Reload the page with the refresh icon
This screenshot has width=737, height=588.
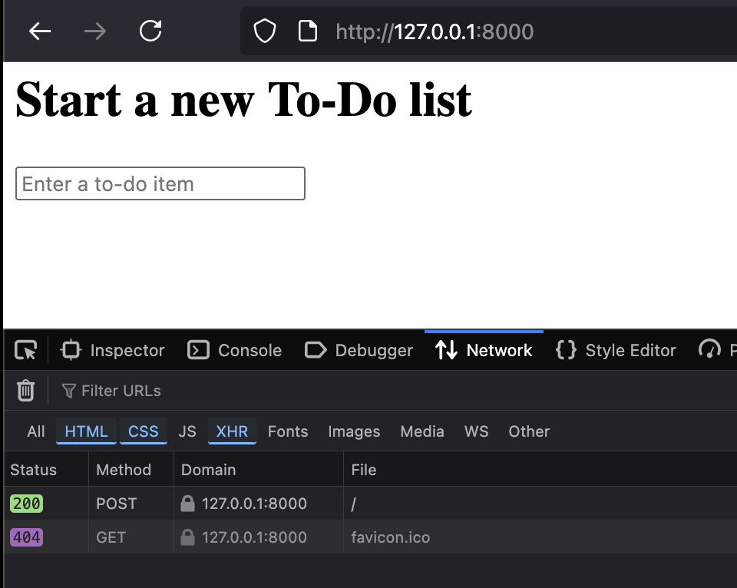point(150,31)
